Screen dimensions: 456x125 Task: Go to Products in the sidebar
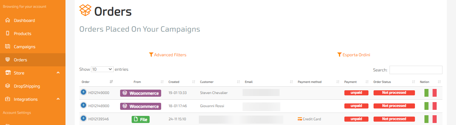tap(22, 34)
